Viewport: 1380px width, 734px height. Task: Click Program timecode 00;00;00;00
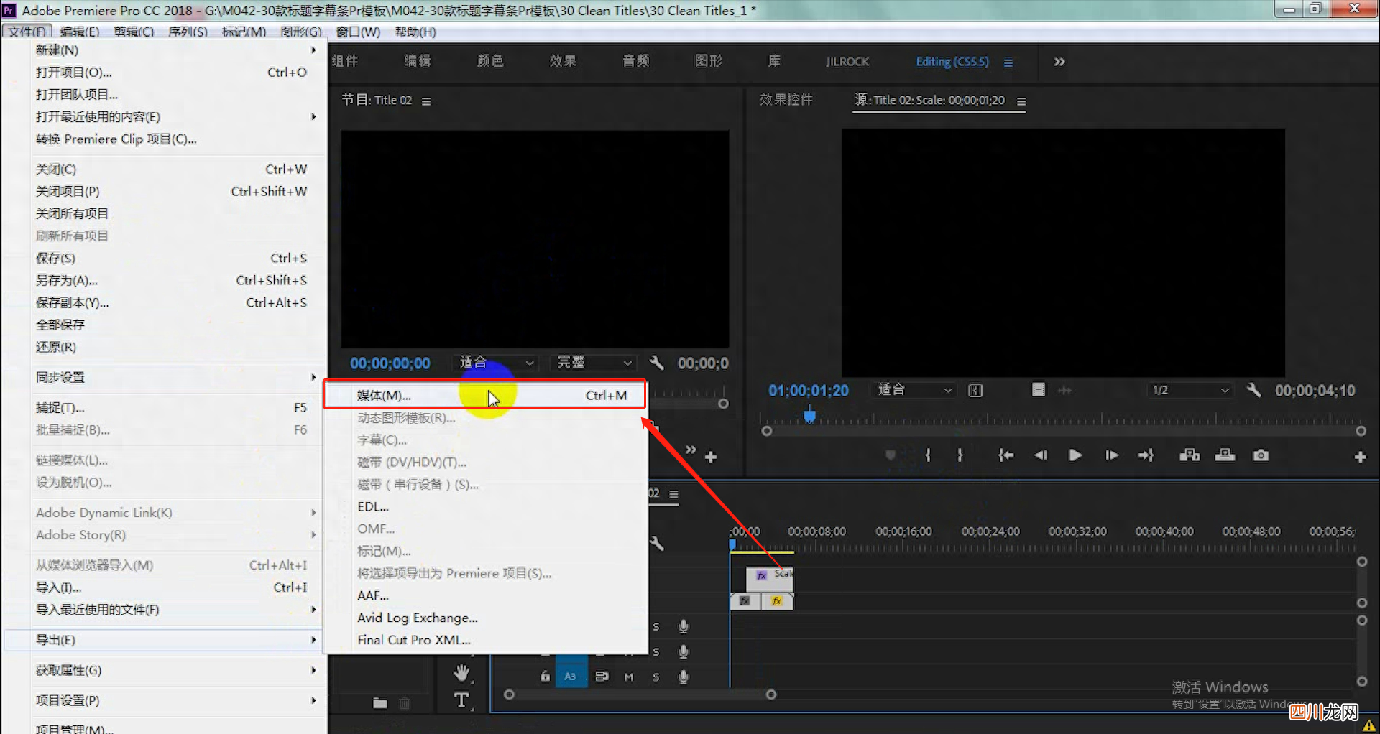[x=390, y=363]
